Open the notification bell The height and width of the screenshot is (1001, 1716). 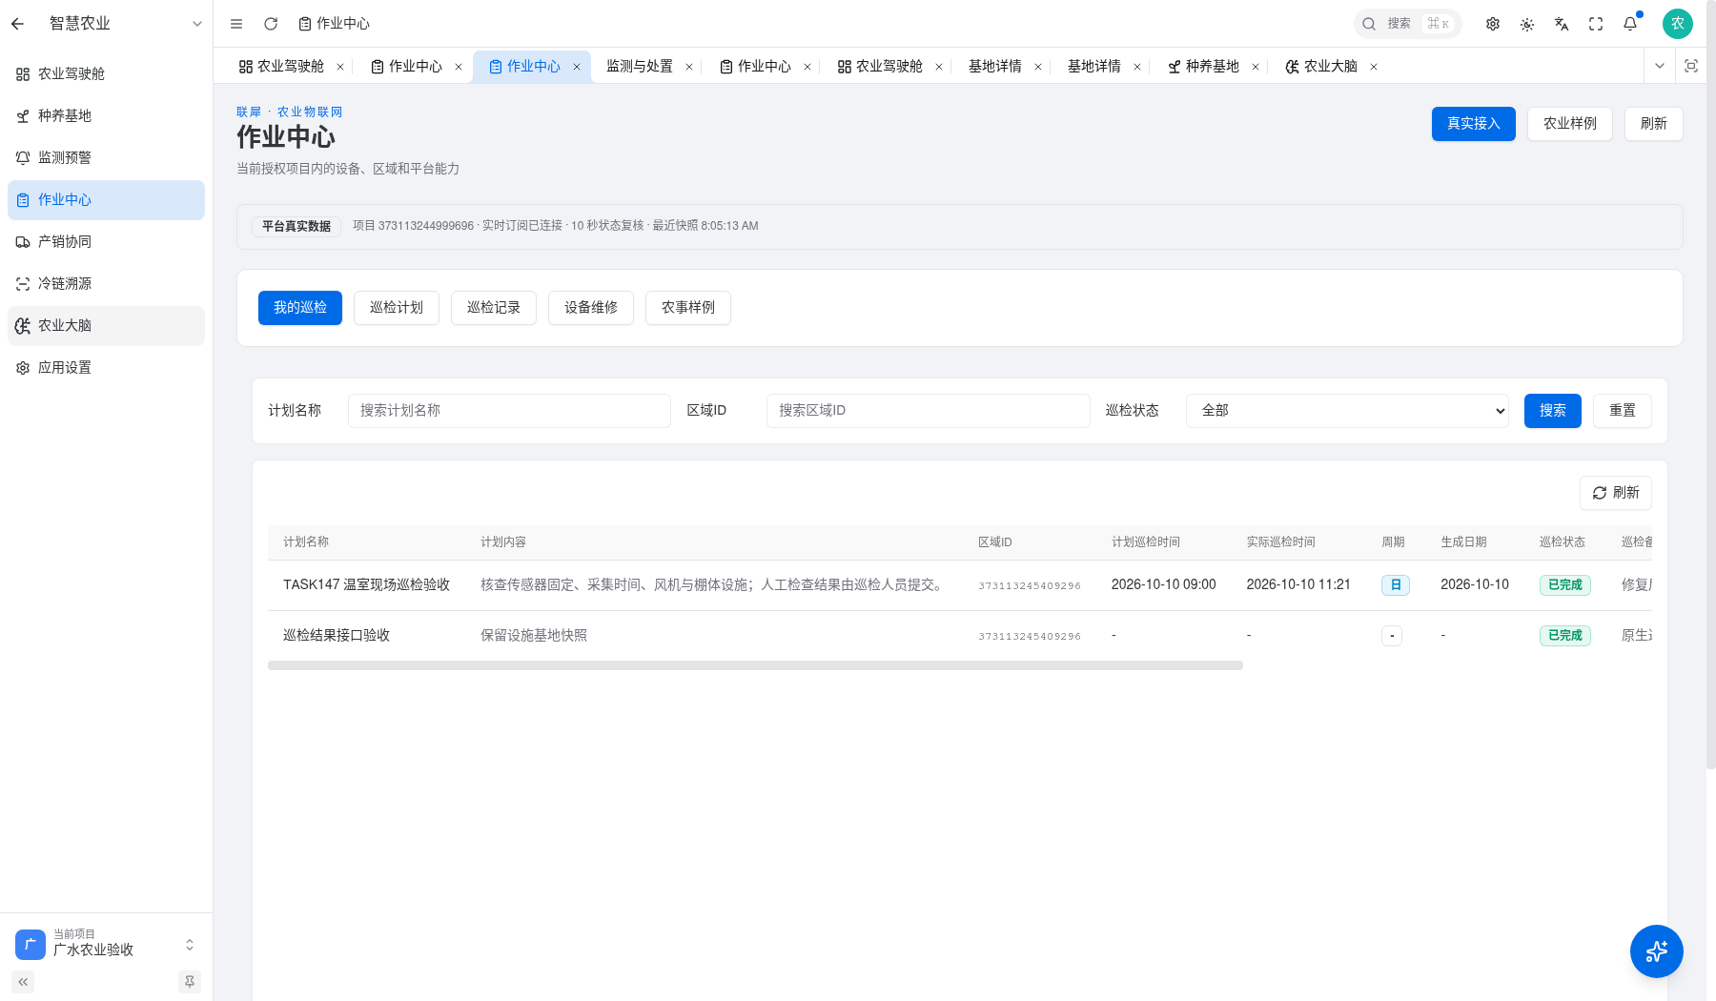point(1630,24)
